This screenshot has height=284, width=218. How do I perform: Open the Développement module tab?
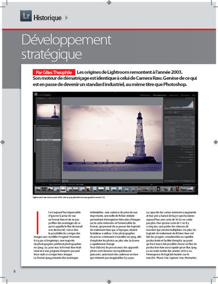point(160,95)
